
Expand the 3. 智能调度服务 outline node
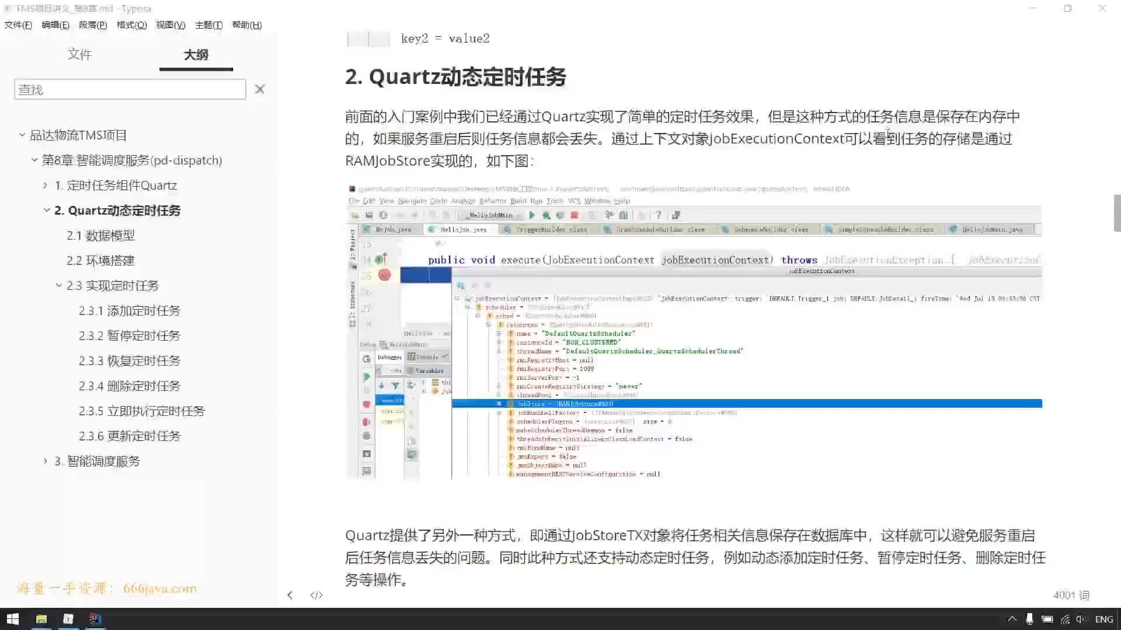coord(46,461)
